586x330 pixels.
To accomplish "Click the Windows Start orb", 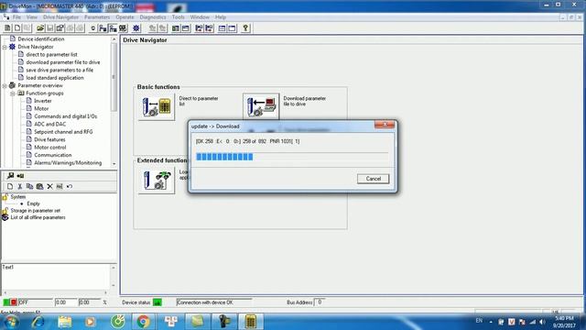I will click(10, 322).
